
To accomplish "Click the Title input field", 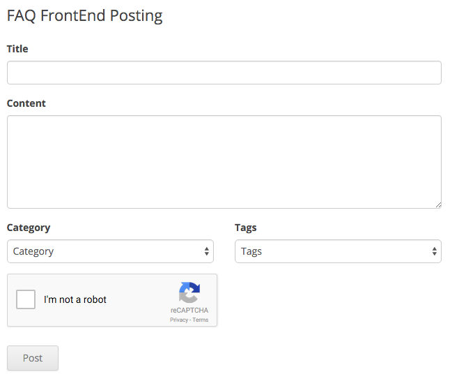I will pyautogui.click(x=224, y=73).
